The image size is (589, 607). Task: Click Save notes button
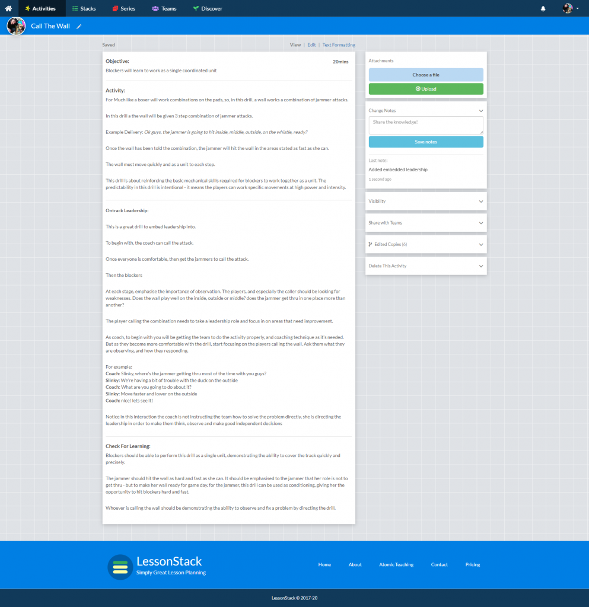tap(425, 142)
